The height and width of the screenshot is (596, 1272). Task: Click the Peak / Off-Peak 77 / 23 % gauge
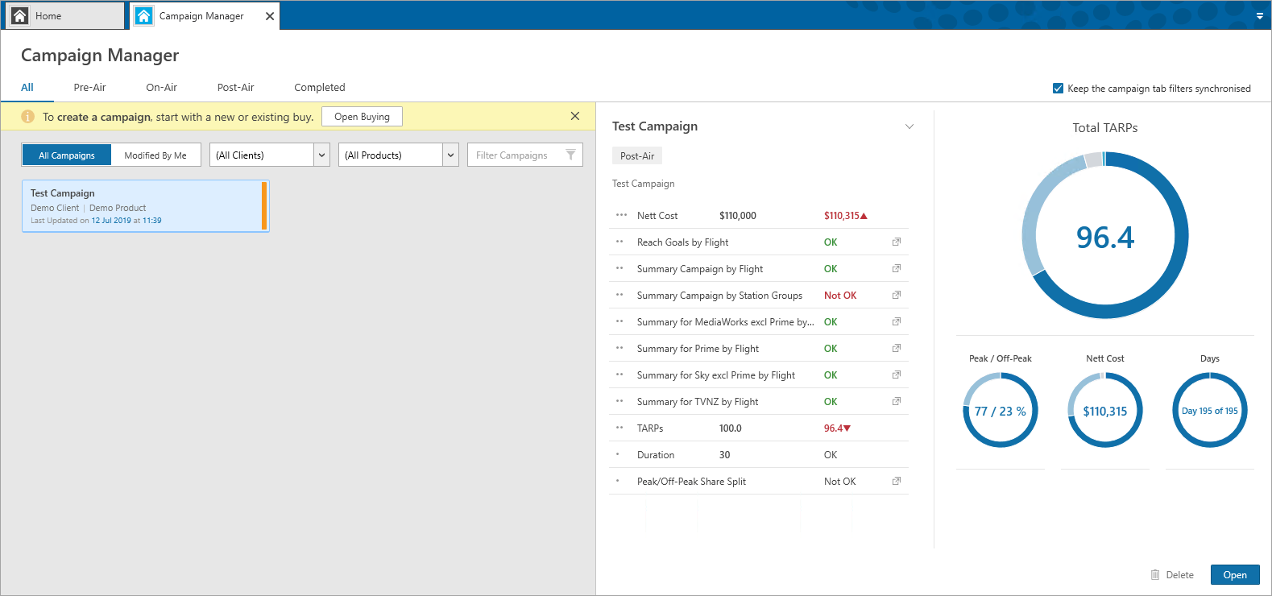pos(1001,411)
